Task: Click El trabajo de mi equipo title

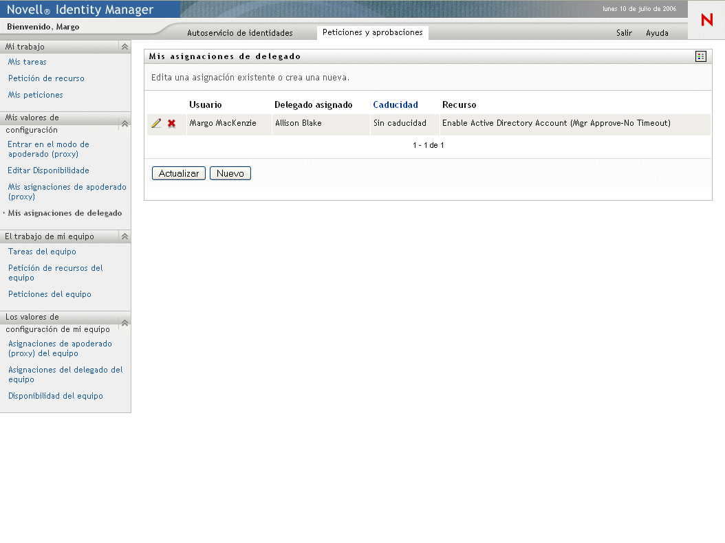Action: point(50,236)
